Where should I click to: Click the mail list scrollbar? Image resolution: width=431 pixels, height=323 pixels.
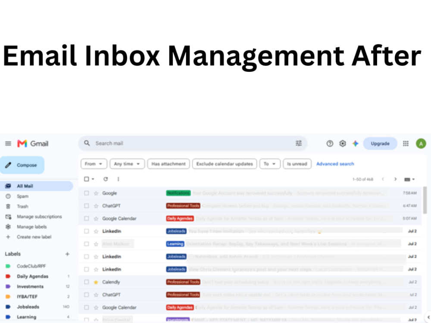(425, 200)
